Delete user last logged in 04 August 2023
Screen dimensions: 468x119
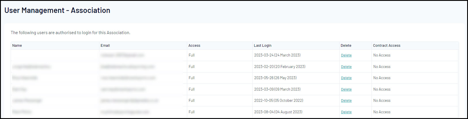click(346, 112)
